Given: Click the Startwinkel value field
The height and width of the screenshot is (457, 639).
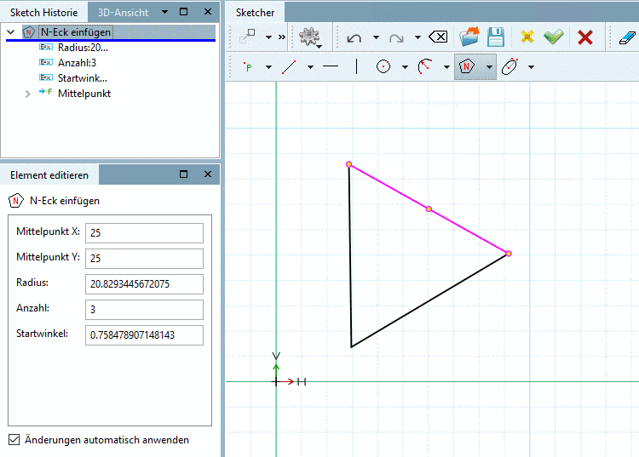Looking at the screenshot, I should (x=144, y=334).
